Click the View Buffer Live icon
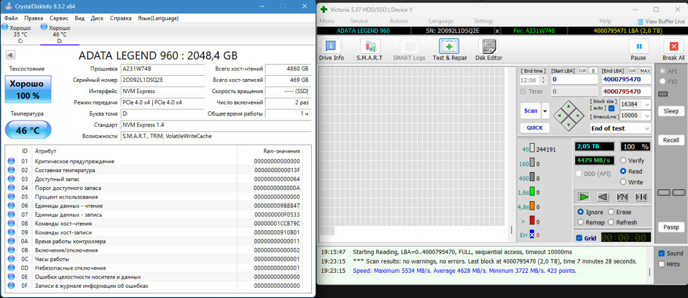Image resolution: width=688 pixels, height=298 pixels. (640, 22)
